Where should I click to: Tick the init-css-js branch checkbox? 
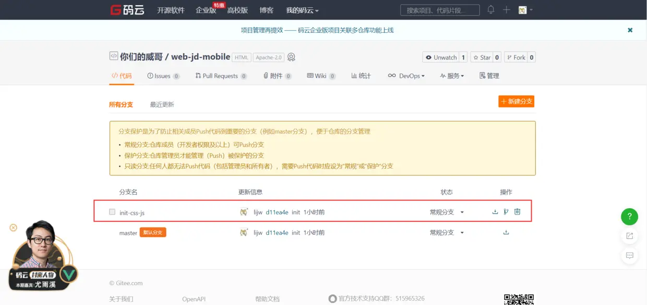click(x=112, y=212)
